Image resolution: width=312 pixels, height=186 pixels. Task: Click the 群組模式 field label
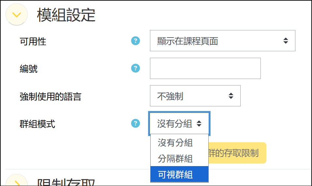click(x=37, y=124)
